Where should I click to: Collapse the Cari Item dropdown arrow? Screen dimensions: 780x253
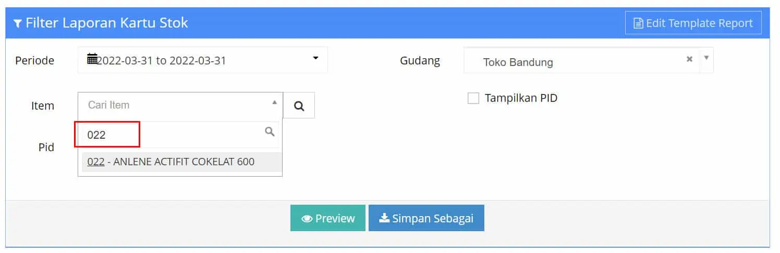275,102
